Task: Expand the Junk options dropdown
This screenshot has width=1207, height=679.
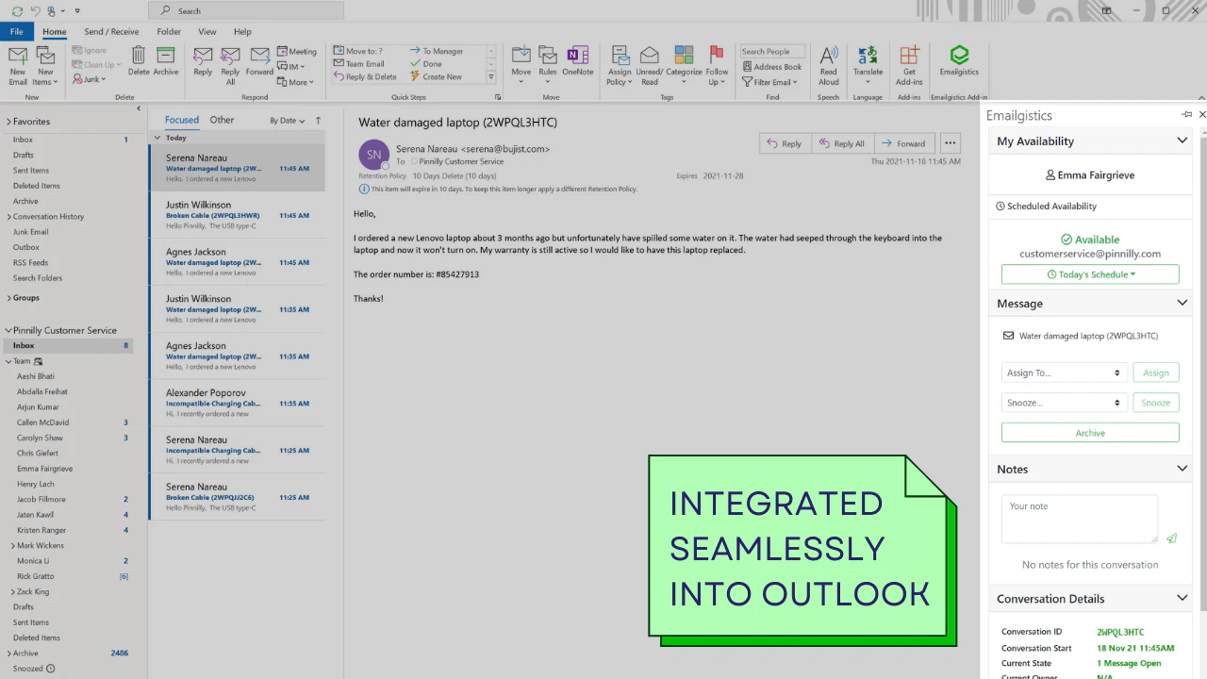Action: pos(104,79)
